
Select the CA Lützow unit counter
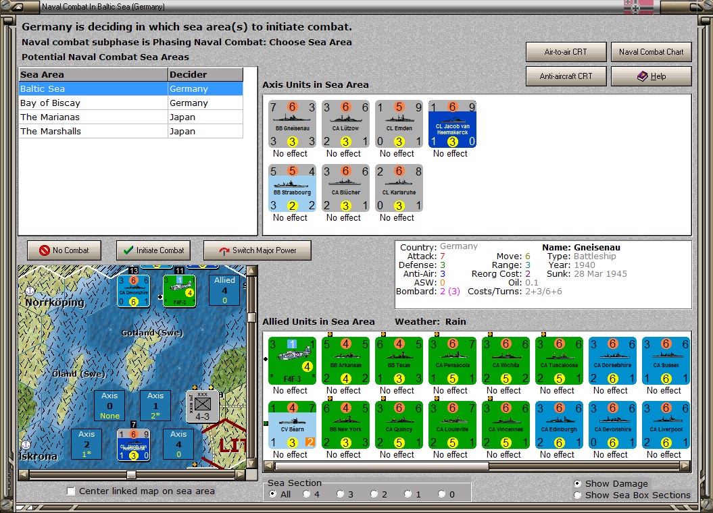345,124
